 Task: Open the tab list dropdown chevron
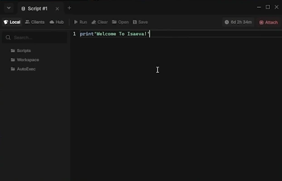click(9, 8)
